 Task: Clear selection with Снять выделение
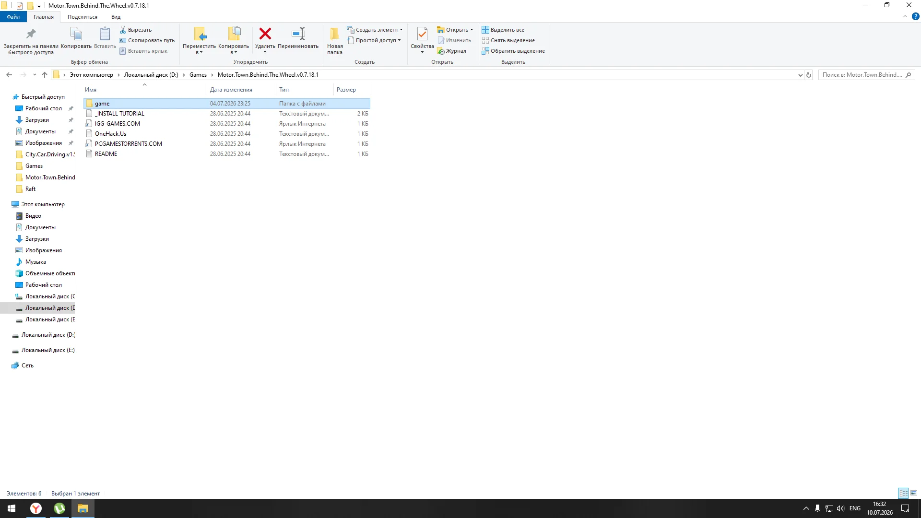(508, 40)
